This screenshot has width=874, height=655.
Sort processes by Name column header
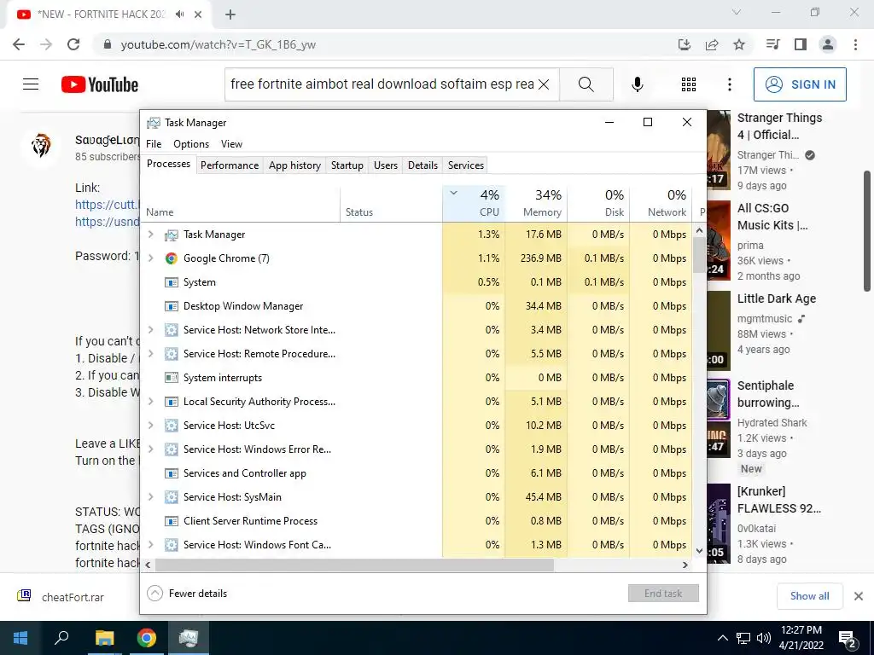(240, 203)
